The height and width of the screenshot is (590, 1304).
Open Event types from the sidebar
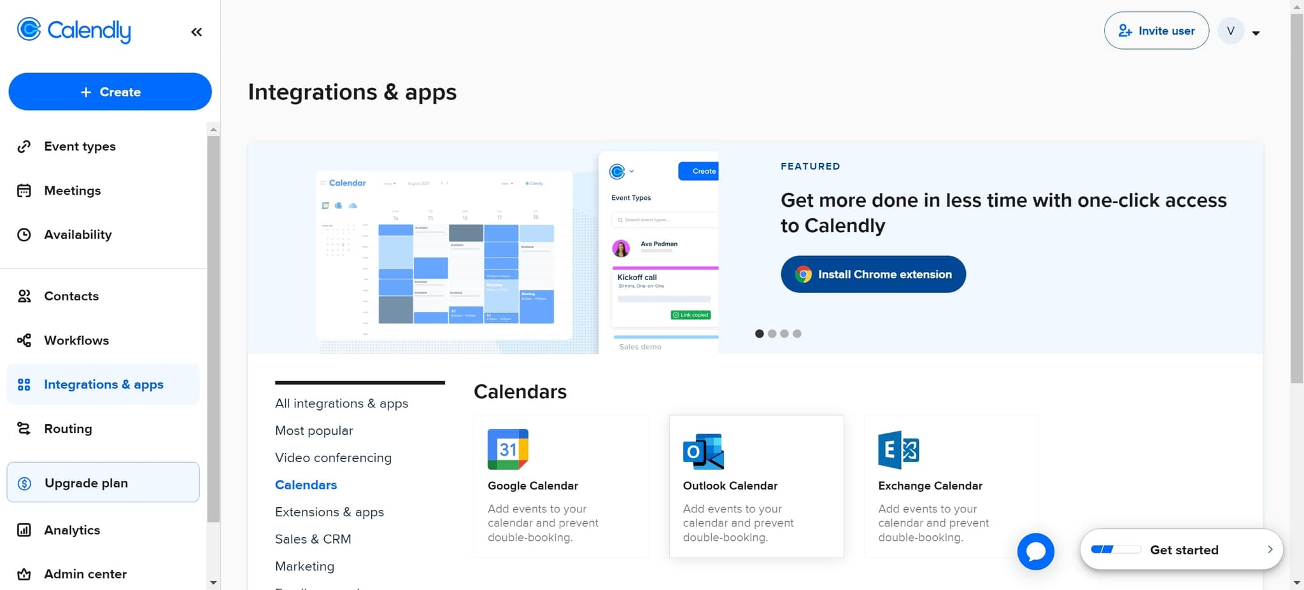point(24,146)
